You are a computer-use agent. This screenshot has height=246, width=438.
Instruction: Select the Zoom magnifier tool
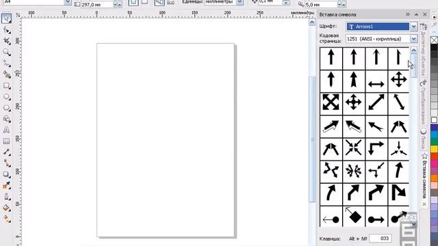click(x=6, y=52)
